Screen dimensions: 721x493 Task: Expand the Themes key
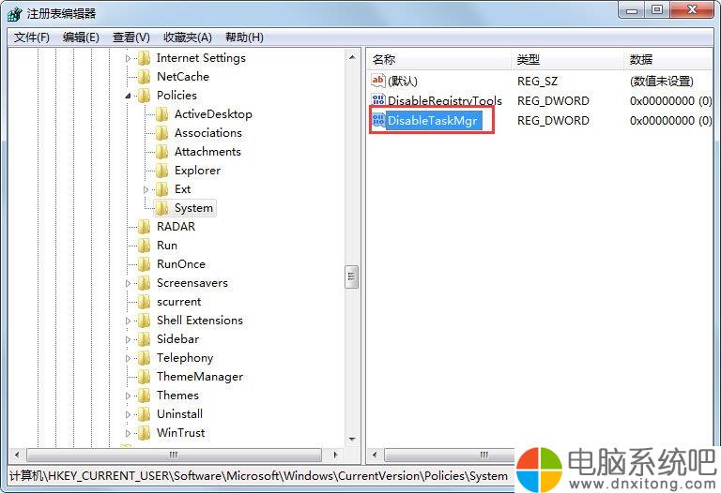128,396
